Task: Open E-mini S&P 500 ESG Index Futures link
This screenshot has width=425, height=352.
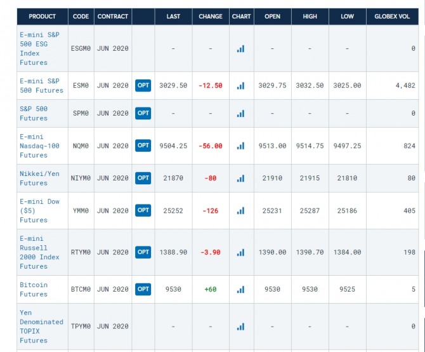Action: pyautogui.click(x=39, y=48)
